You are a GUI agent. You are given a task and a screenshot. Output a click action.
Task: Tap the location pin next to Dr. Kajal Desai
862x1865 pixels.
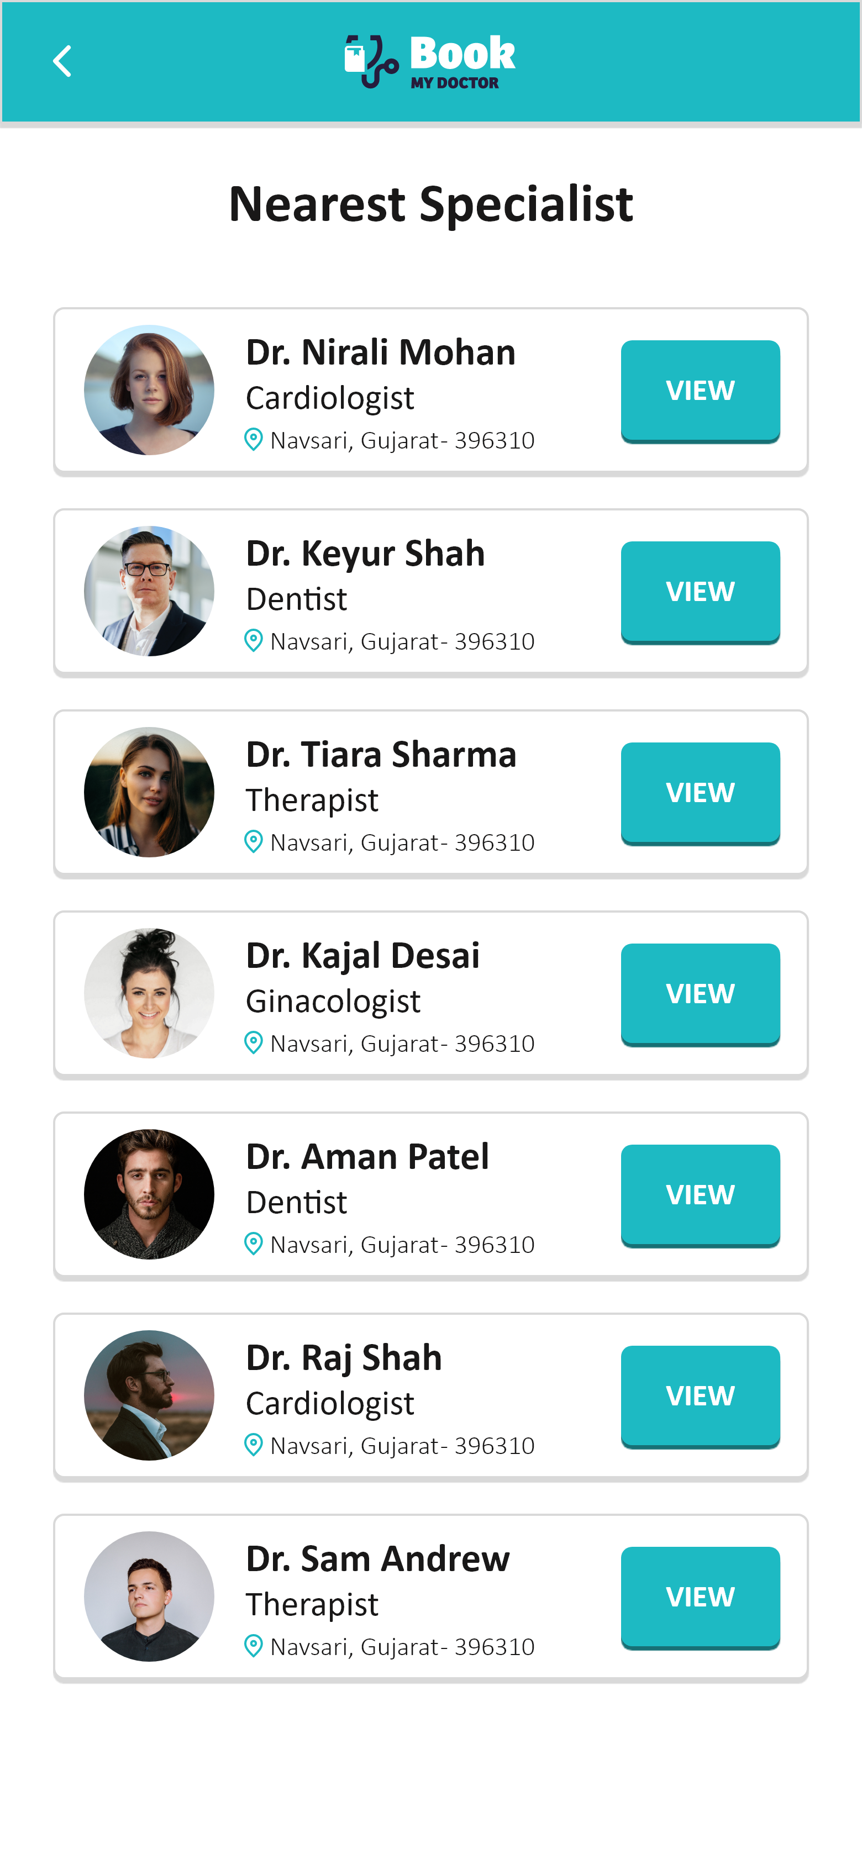pyautogui.click(x=254, y=1044)
